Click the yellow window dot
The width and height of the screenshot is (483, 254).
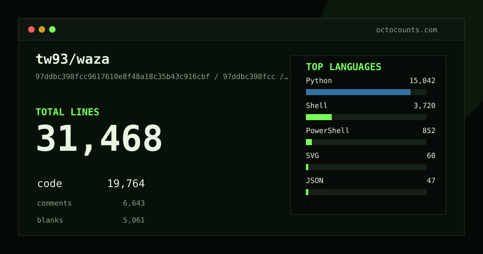coord(42,29)
